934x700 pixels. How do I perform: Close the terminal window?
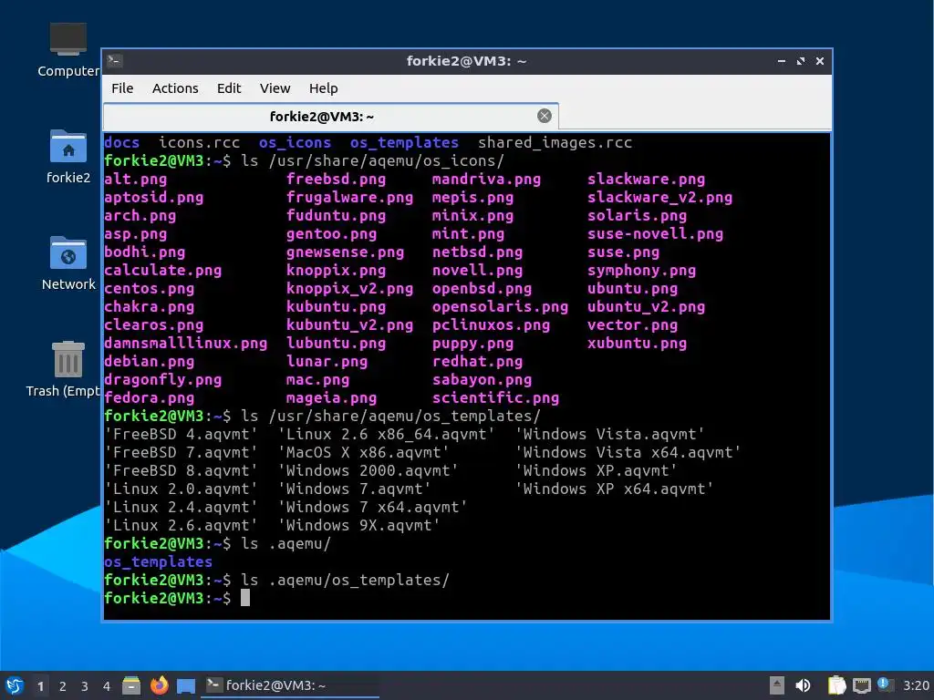tap(820, 61)
